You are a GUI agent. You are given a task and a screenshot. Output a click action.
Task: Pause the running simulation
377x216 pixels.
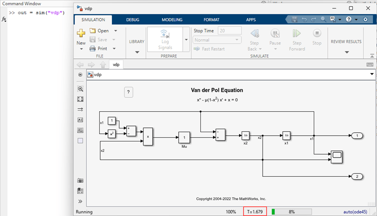[x=275, y=33]
